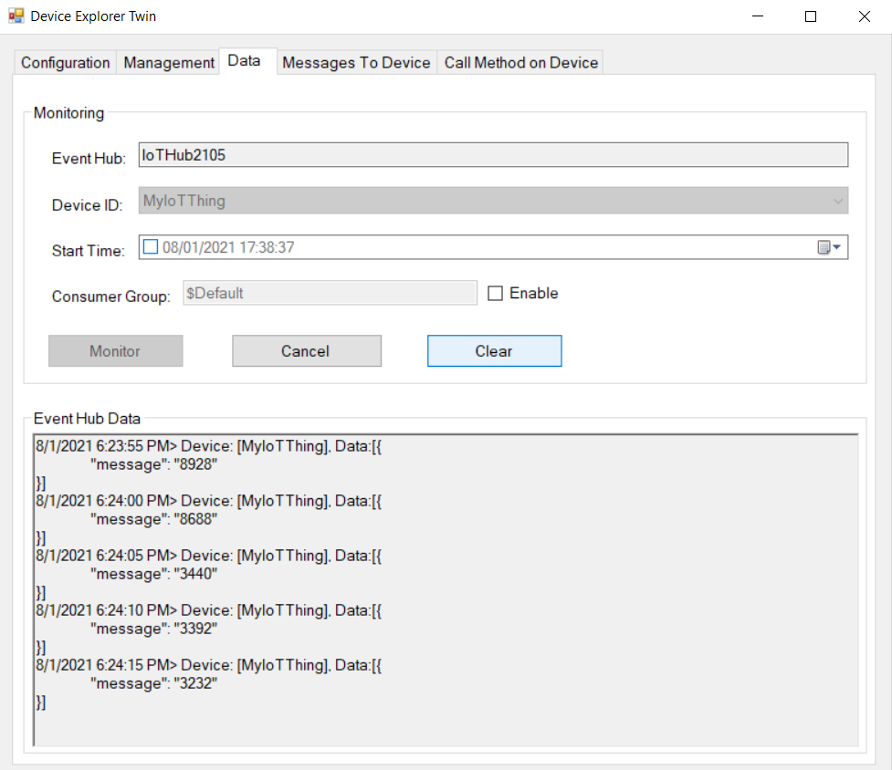The height and width of the screenshot is (770, 892).
Task: Switch to the Configuration tab
Action: (65, 63)
